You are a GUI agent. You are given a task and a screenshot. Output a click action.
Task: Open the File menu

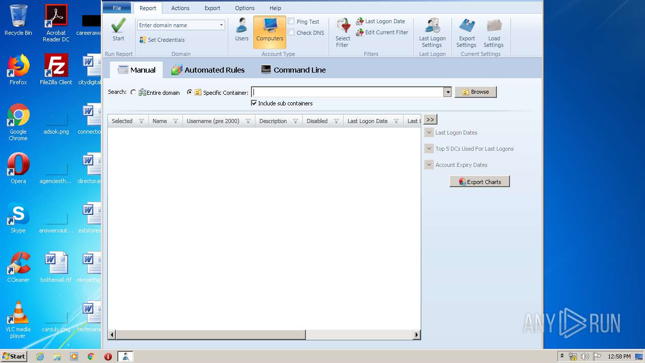117,8
